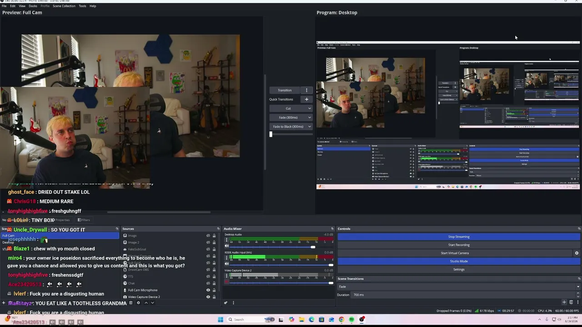Unlock the Full Cam Microphone source
This screenshot has height=327, width=582.
click(214, 290)
